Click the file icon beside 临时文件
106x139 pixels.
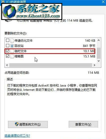(12, 51)
